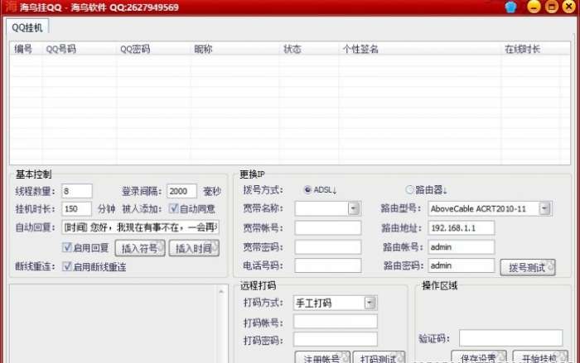
Task: Open the 路由型号 dropdown arrow
Action: (544, 208)
